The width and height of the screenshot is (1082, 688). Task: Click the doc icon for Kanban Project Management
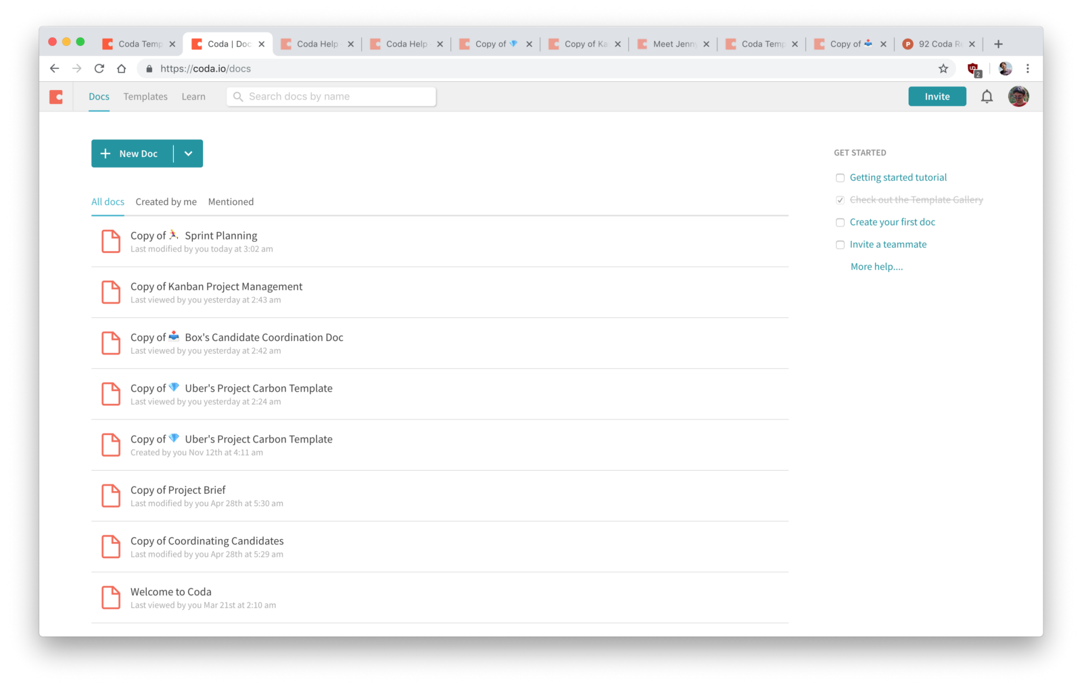pyautogui.click(x=111, y=292)
